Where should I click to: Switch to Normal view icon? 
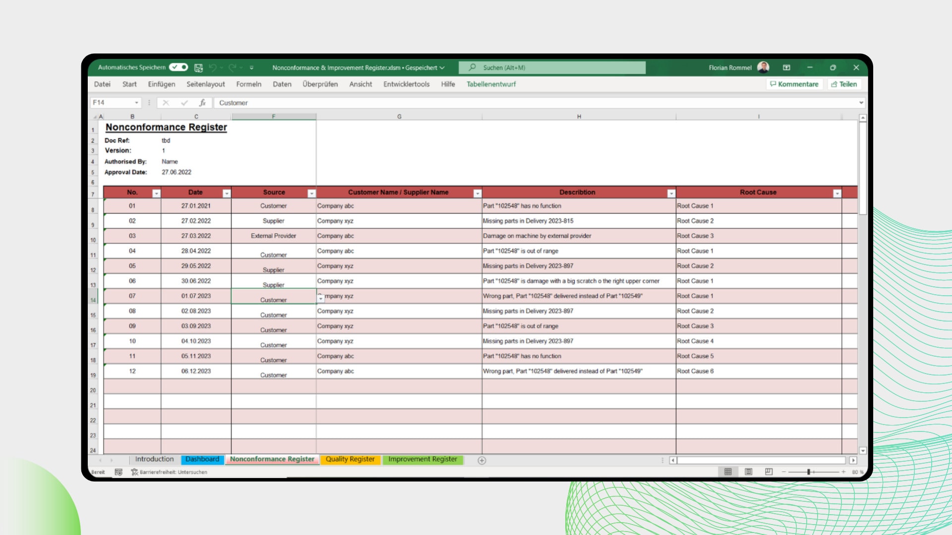[728, 472]
